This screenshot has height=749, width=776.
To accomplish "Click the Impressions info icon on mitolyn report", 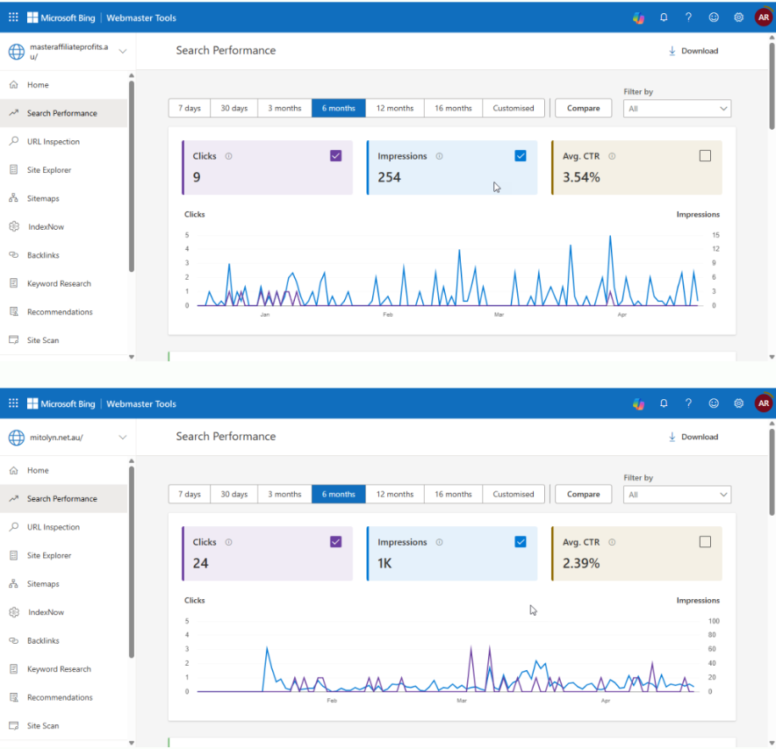I will pyautogui.click(x=439, y=542).
